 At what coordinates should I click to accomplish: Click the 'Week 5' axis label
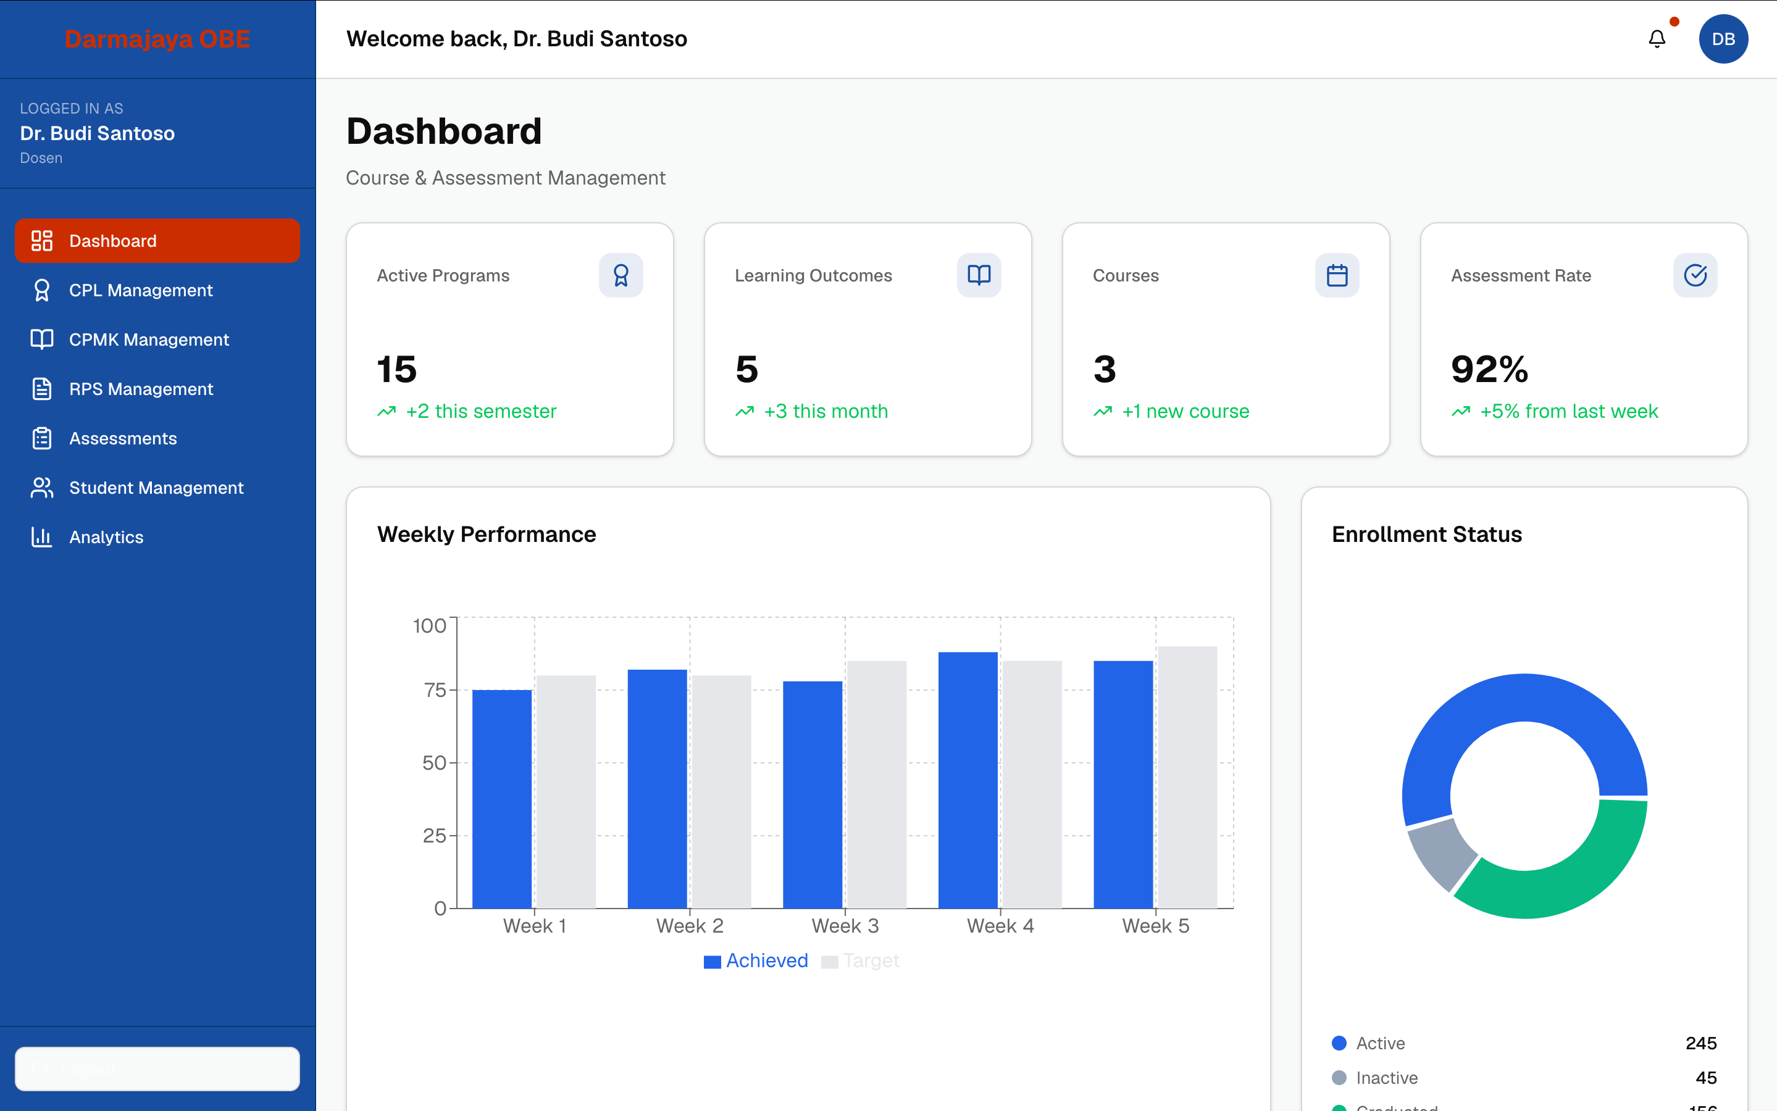point(1155,926)
